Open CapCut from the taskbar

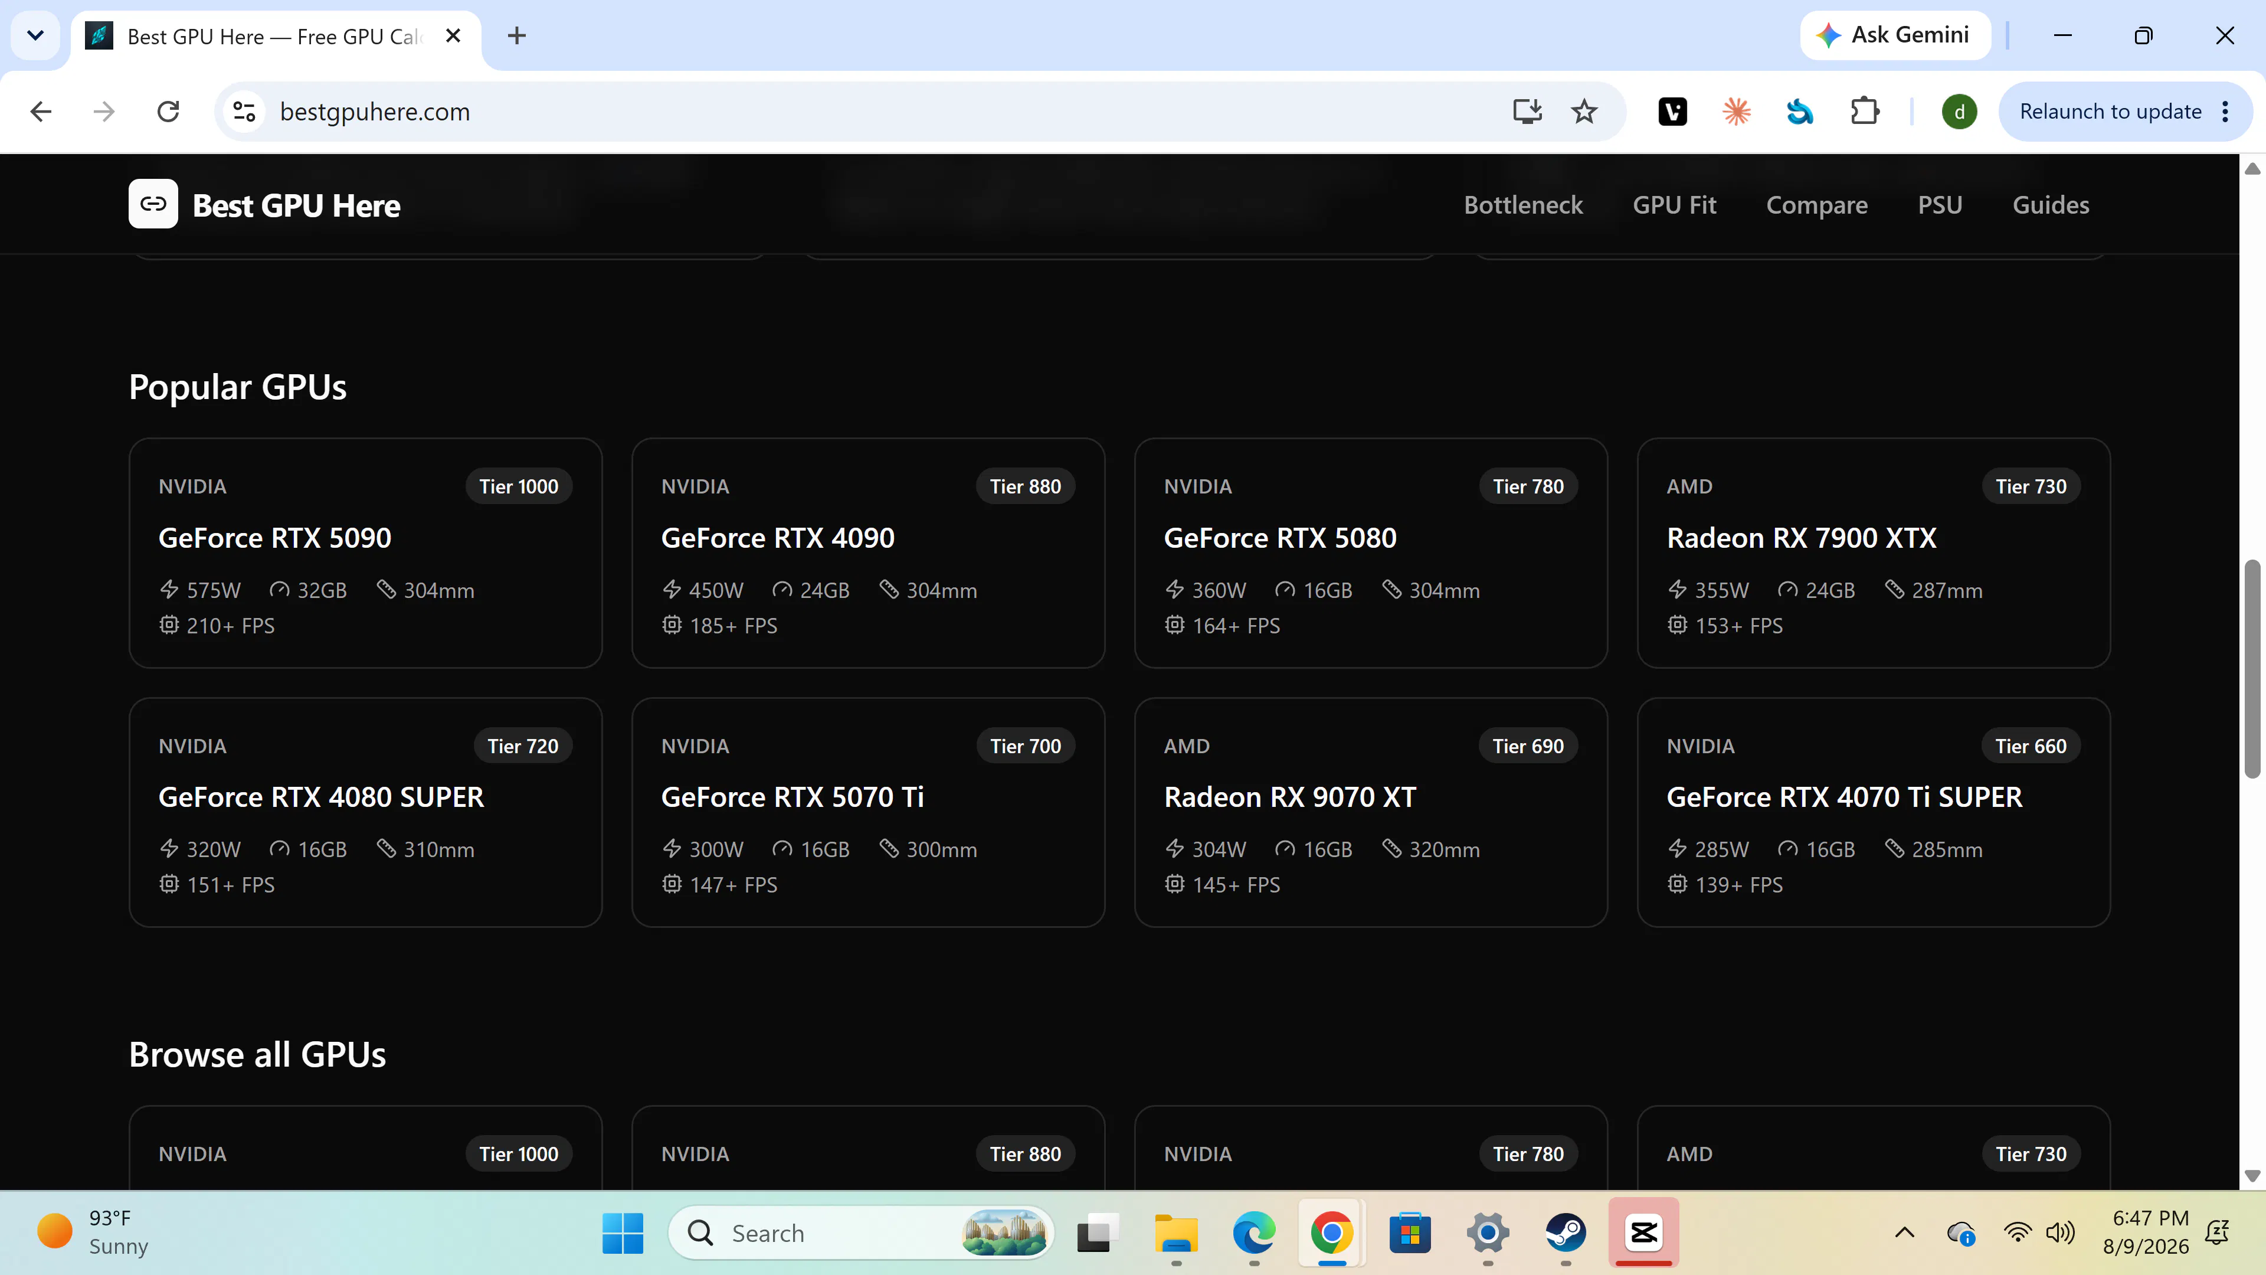pyautogui.click(x=1643, y=1232)
